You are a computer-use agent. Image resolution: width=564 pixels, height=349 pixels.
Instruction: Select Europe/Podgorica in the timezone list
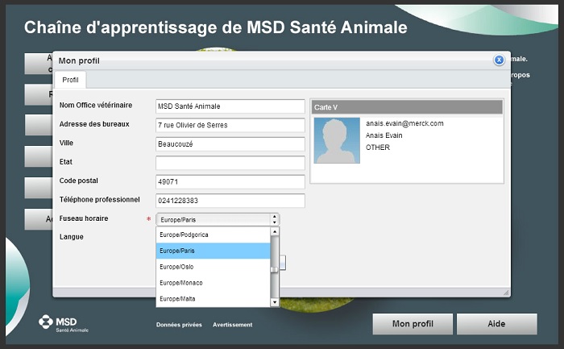213,235
